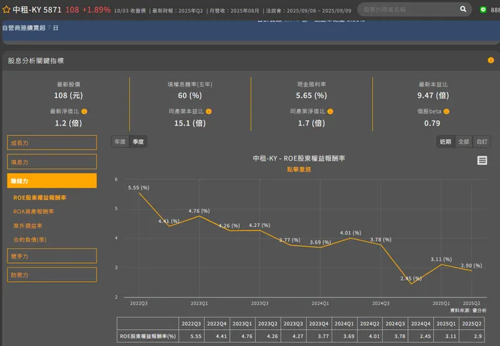Click the info icon next to 最新淨值比
The width and height of the screenshot is (500, 346).
click(84, 112)
